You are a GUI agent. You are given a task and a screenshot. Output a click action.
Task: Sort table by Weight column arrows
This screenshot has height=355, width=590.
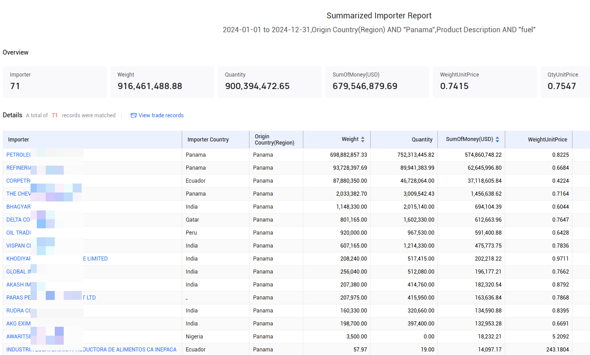click(x=363, y=140)
